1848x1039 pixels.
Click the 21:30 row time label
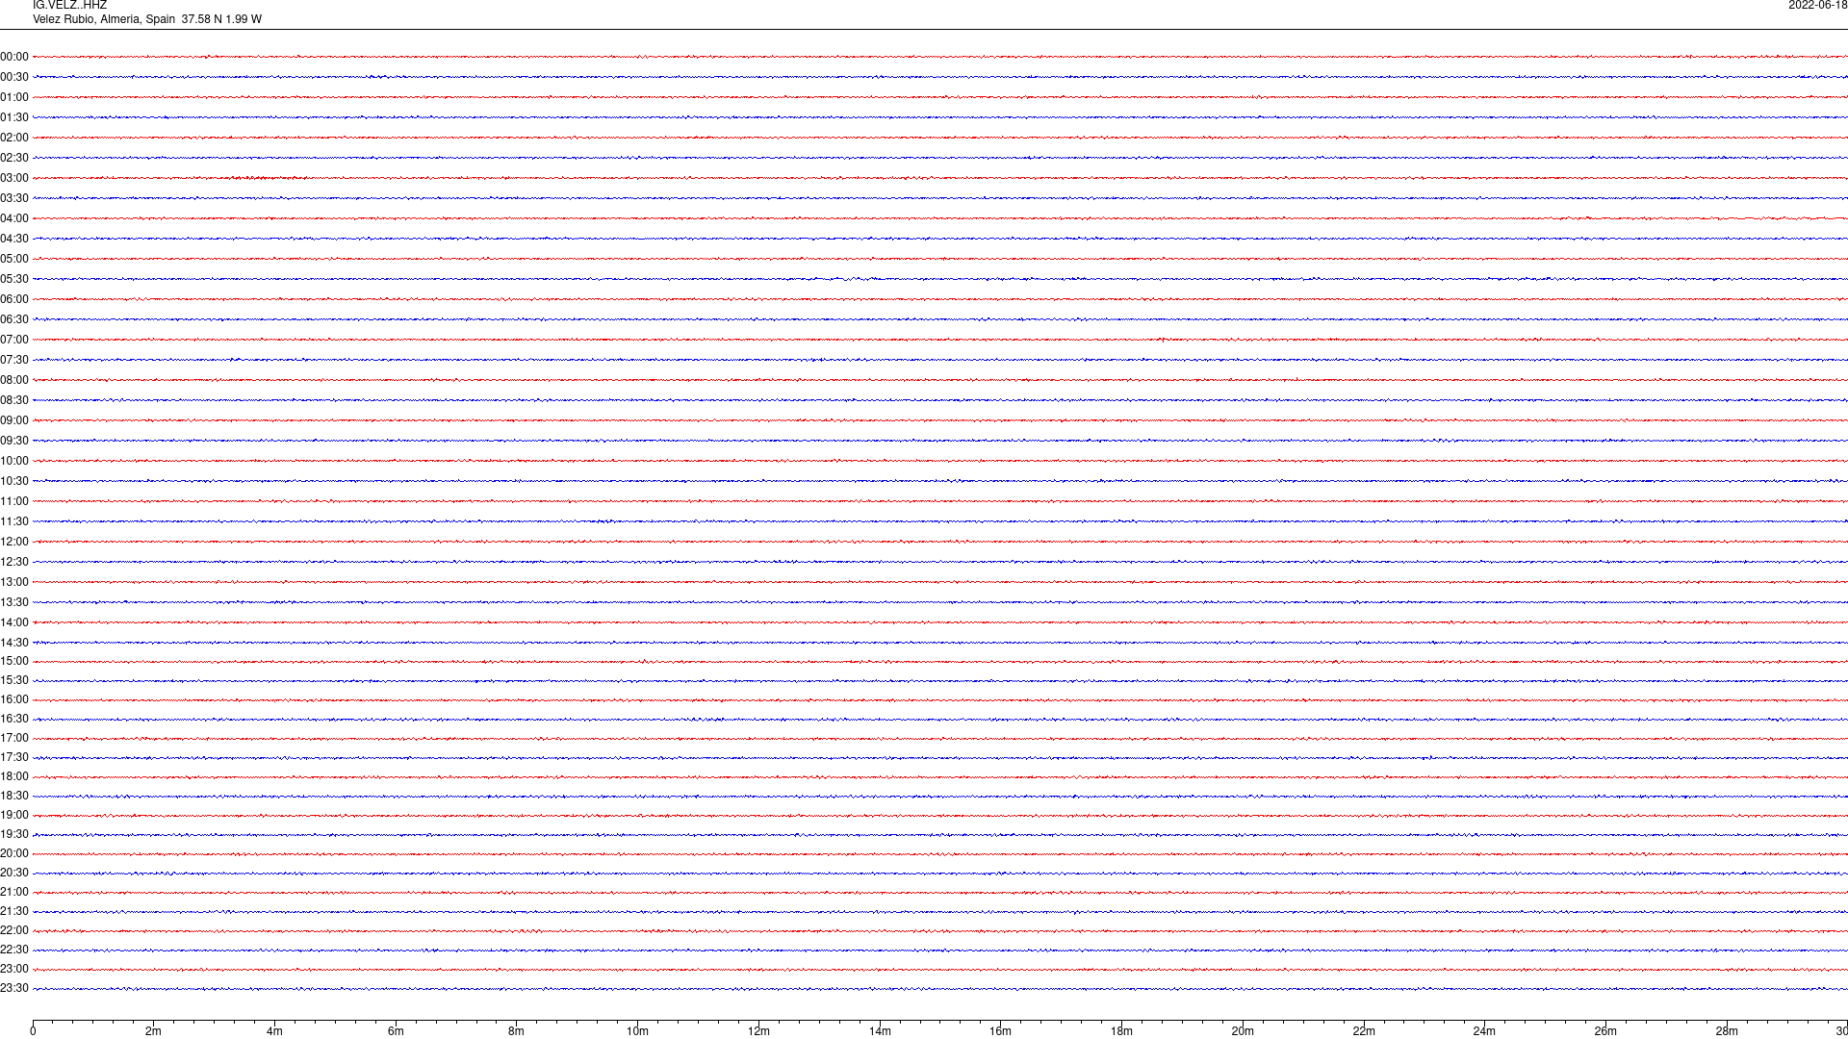(x=14, y=911)
